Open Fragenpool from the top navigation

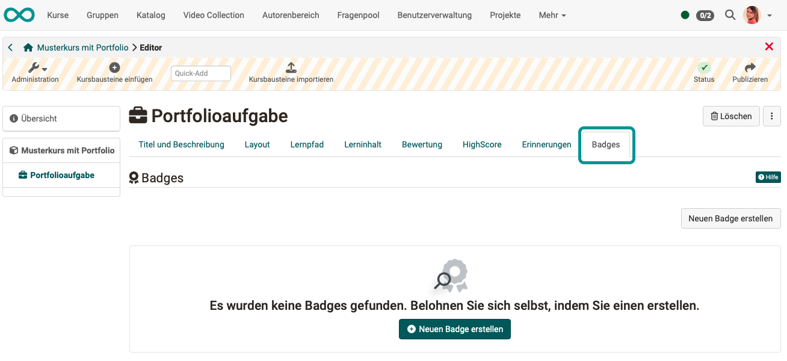click(x=358, y=15)
